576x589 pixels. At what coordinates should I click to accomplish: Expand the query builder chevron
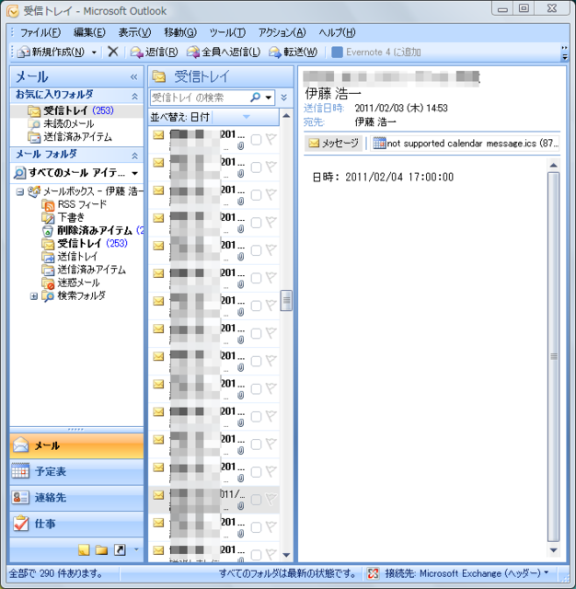[x=284, y=98]
